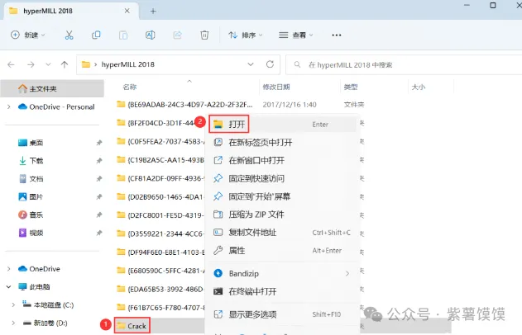Expand the 此电脑 tree node
The image size is (522, 335).
[x=9, y=286]
